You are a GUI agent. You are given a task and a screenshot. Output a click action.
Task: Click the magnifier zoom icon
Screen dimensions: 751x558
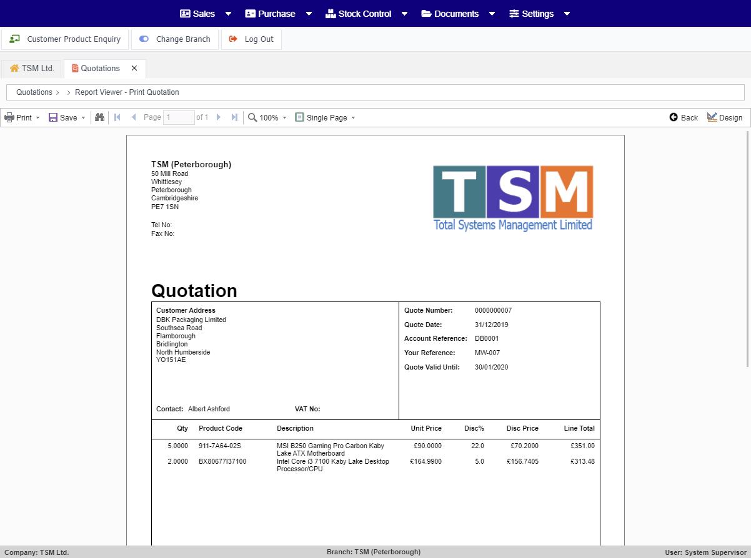252,117
